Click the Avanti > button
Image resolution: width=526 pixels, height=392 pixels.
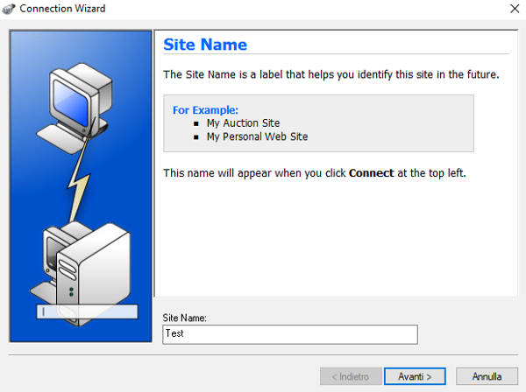pyautogui.click(x=415, y=376)
